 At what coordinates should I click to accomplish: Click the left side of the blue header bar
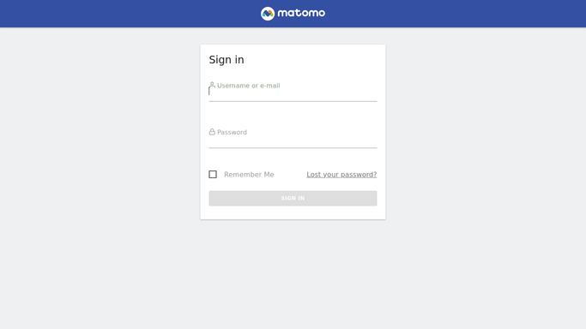tap(112, 14)
